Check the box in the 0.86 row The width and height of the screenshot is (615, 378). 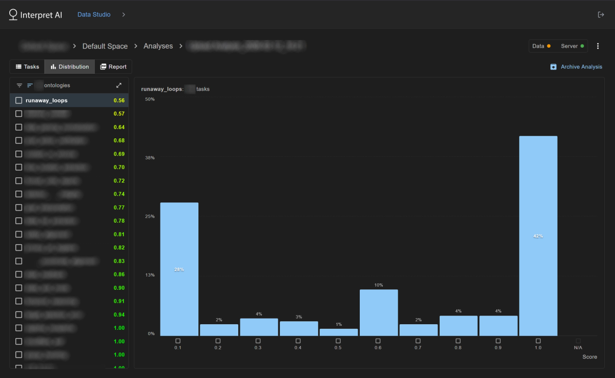tap(19, 275)
